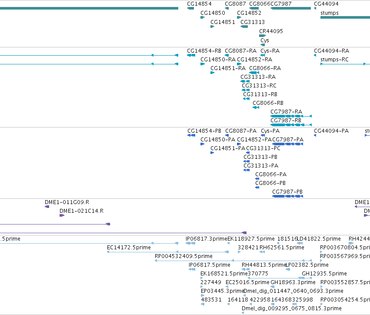
Task: Select gene CG14851 label
Action: [x=223, y=22]
